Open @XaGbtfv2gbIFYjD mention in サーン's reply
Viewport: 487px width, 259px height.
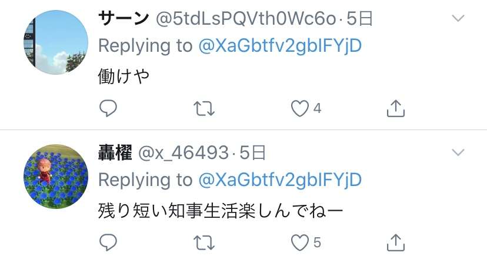coord(280,46)
